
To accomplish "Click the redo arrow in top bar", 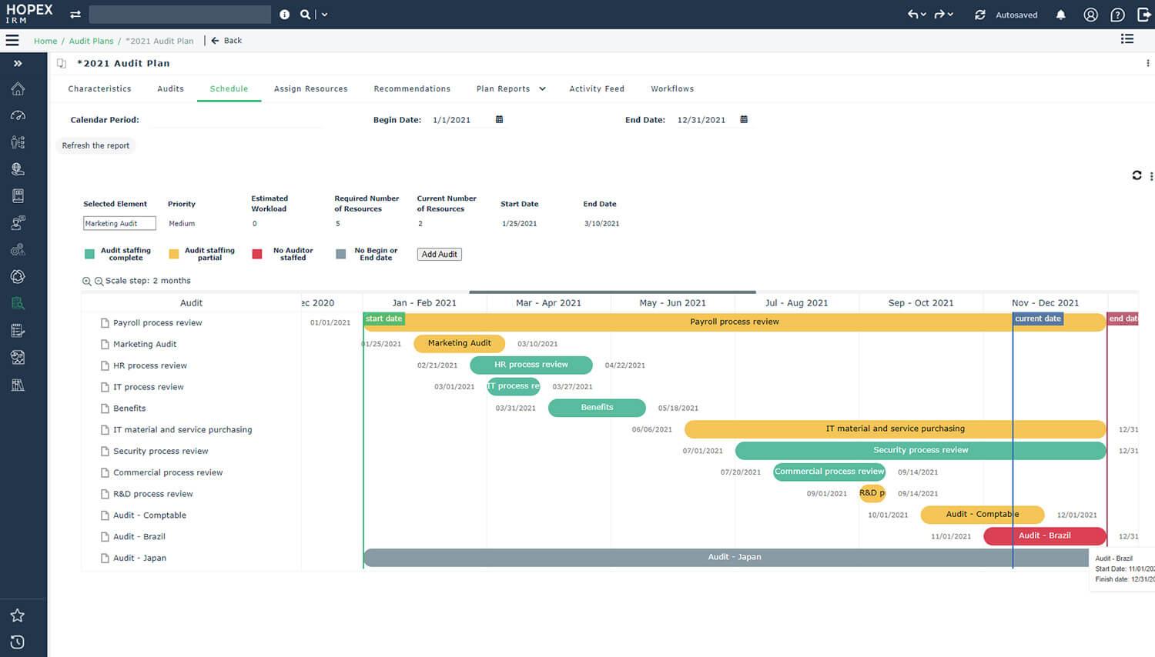I will coord(940,15).
